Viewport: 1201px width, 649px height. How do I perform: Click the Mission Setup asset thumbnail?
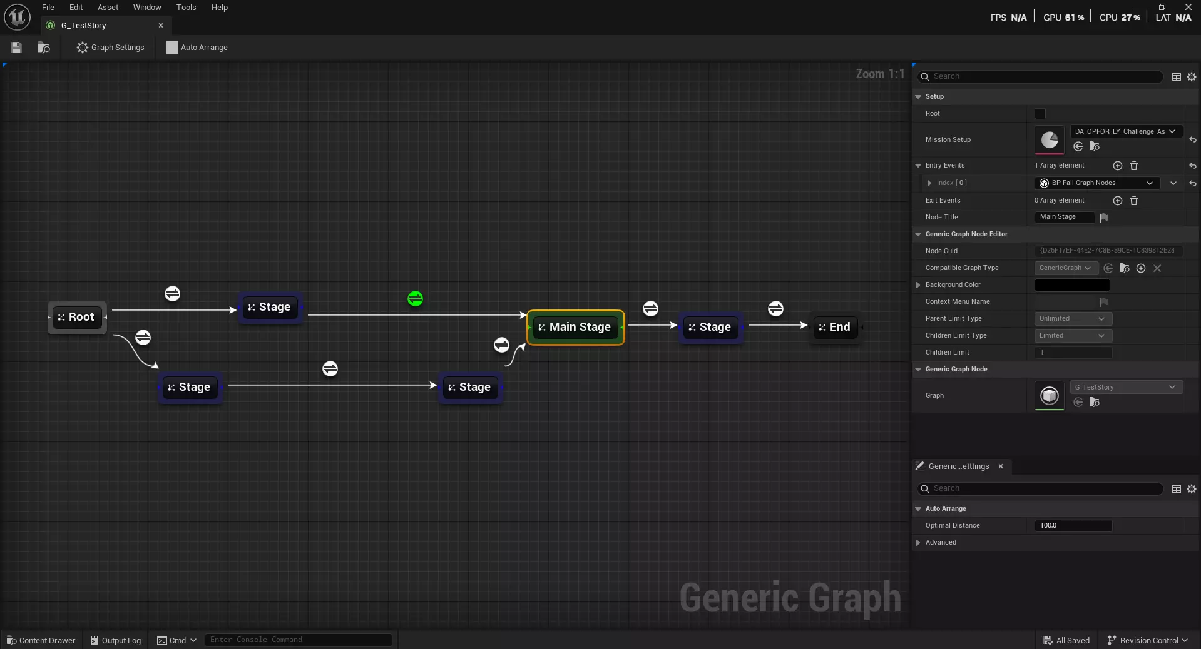[1050, 140]
